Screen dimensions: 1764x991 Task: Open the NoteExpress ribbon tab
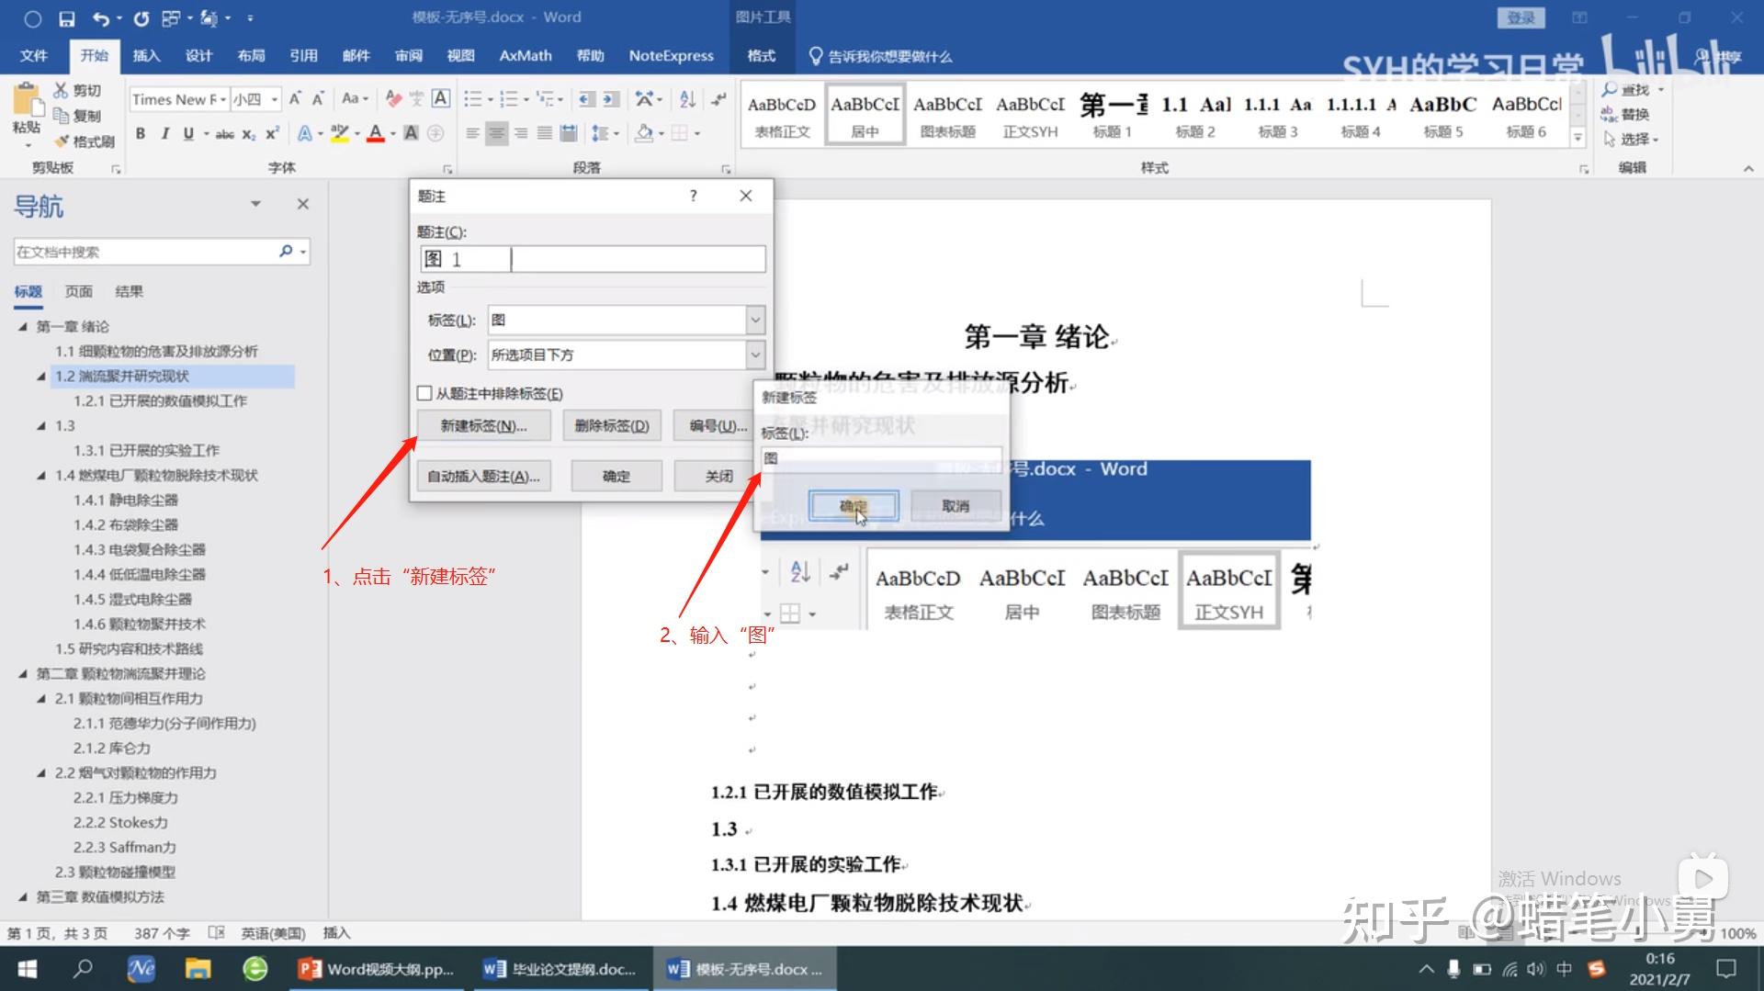[671, 56]
